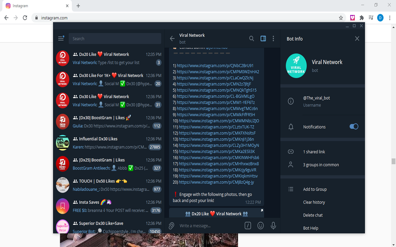The image size is (396, 247).
Task: Open link 2 instagram.com/p/CMPM0WZnHA2
Action: click(x=218, y=72)
